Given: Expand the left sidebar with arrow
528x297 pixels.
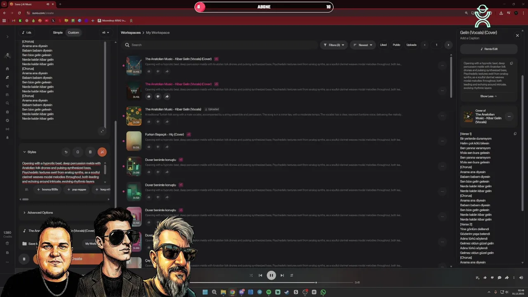Looking at the screenshot, I should (x=7, y=37).
